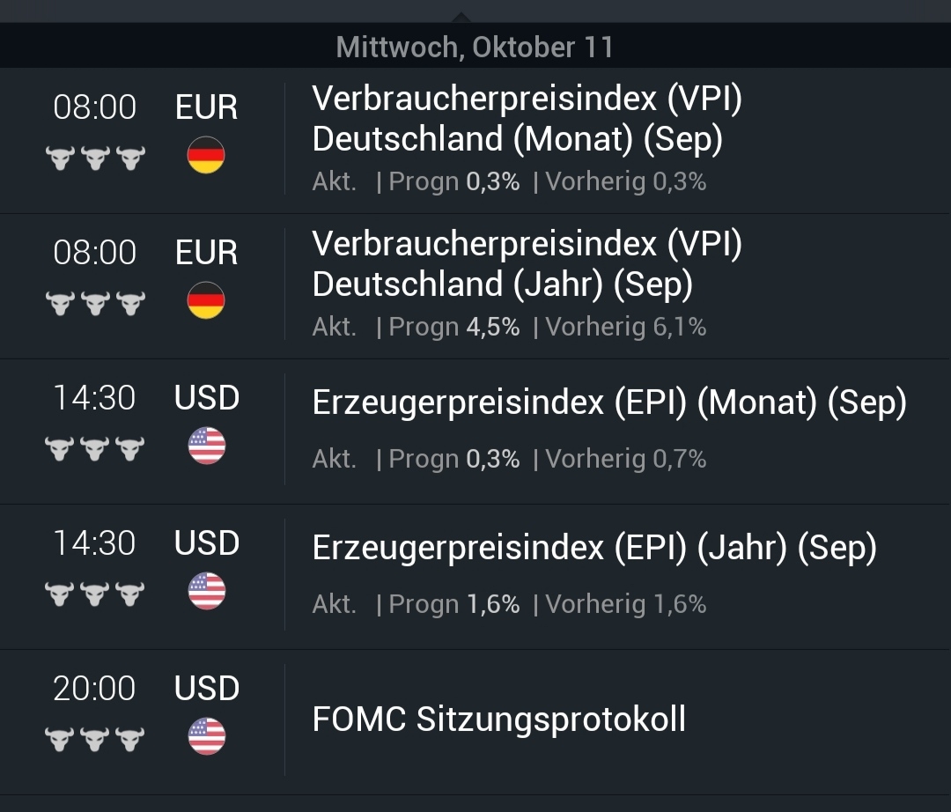Click the US flag on FOMC Sitzungsprotokoll row
Viewport: 951px width, 812px height.
point(205,736)
